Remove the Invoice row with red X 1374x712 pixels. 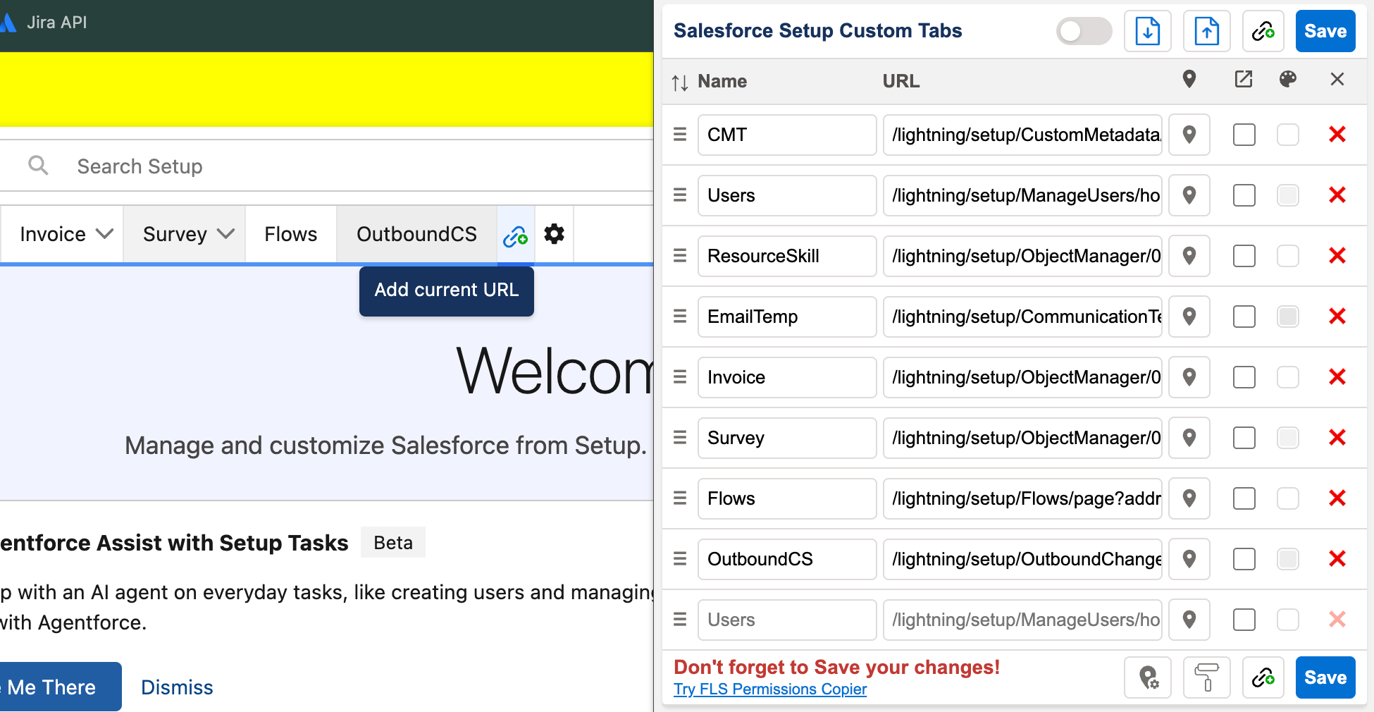pos(1337,376)
